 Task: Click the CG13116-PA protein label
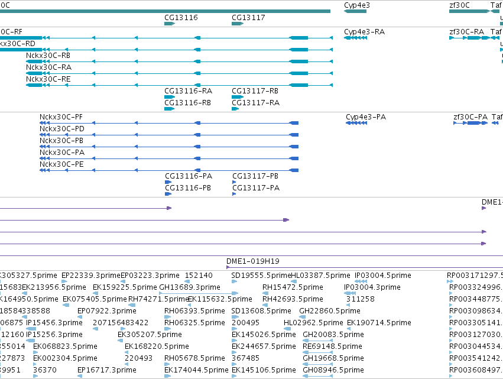tap(189, 176)
